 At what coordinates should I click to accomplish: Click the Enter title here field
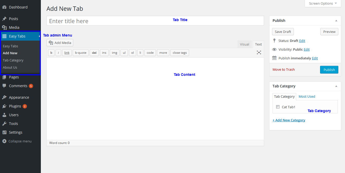click(155, 21)
